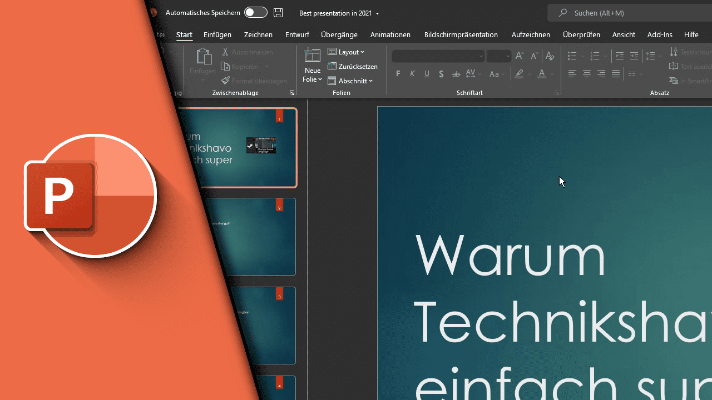The width and height of the screenshot is (712, 400).
Task: Click the increase font size icon
Action: point(520,56)
